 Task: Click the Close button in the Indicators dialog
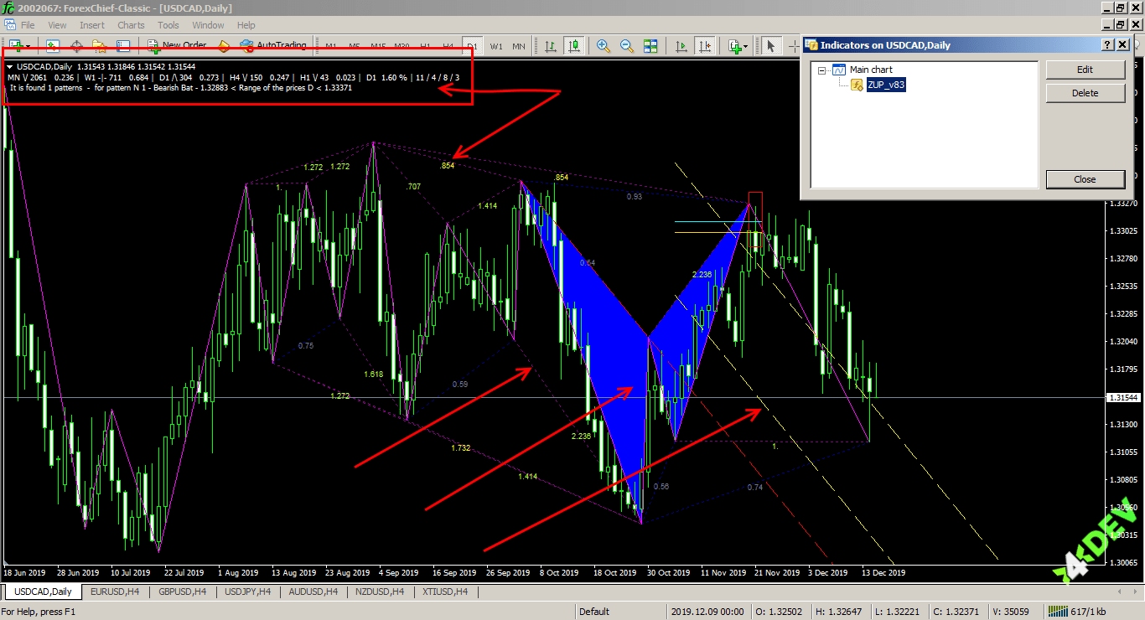click(1085, 179)
